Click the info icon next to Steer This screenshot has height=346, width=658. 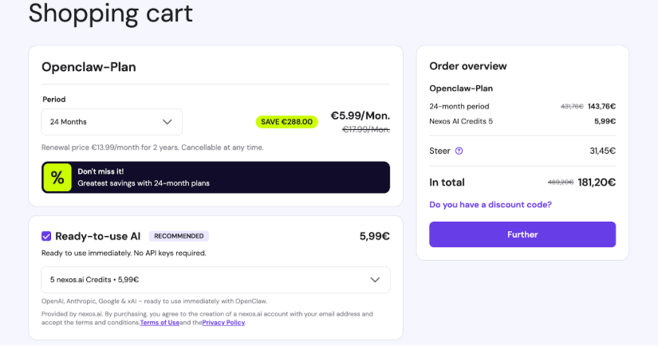point(459,151)
